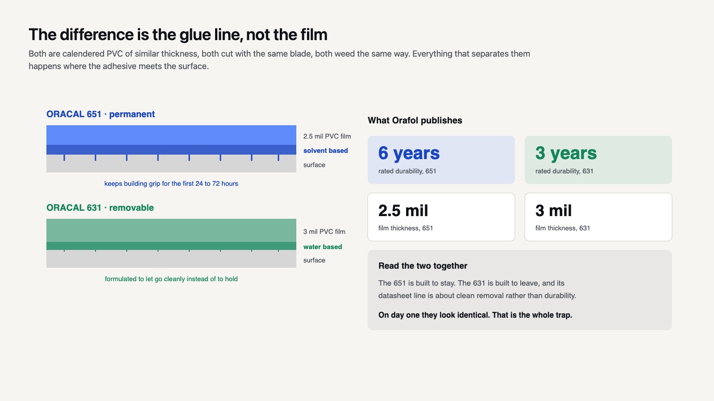Click the 'rated durability, 631' text
This screenshot has width=714, height=401.
point(565,171)
